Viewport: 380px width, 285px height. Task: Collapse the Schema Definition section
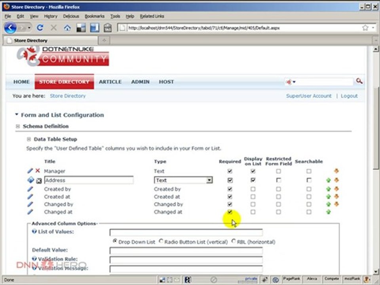tap(18, 126)
